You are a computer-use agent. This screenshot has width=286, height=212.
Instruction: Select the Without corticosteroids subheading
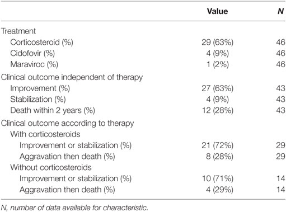click(51, 167)
